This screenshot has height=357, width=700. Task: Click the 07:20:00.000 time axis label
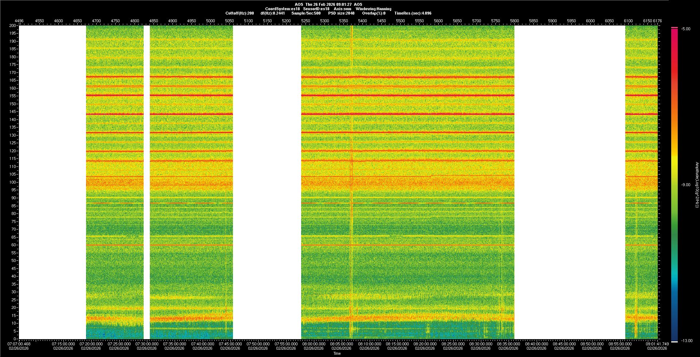coord(91,344)
